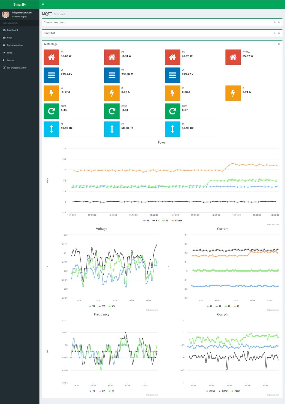Hide PTotal series in Power legend
The image size is (288, 404).
pos(177,221)
